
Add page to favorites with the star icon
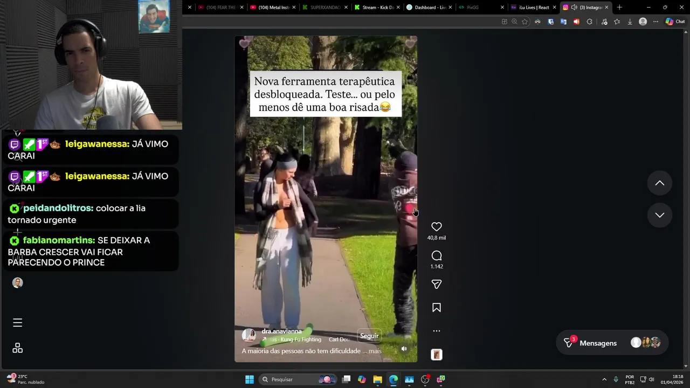coord(525,22)
